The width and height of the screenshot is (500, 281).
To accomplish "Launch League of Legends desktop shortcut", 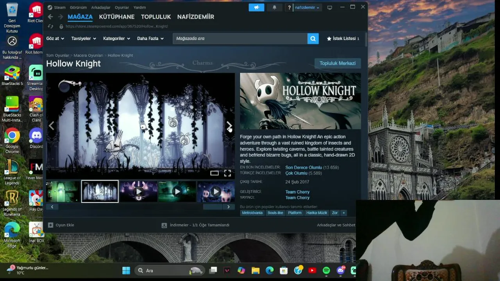I will pos(12,173).
